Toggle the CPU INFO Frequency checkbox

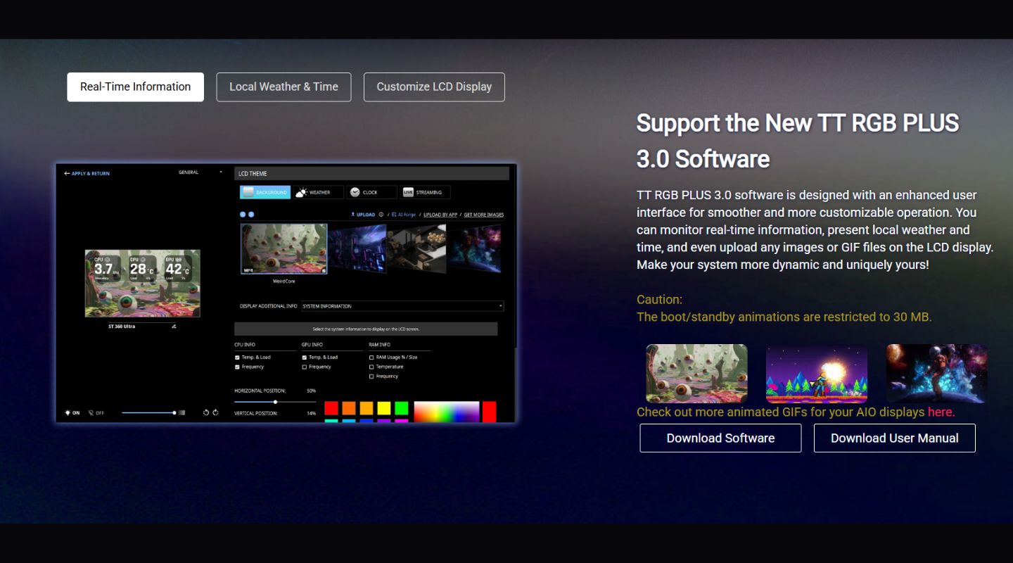click(x=237, y=367)
